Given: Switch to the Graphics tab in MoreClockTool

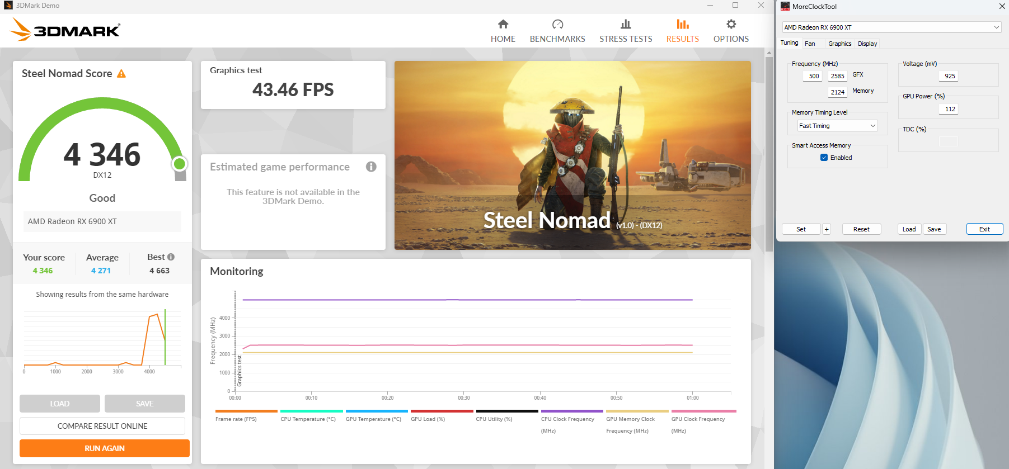Looking at the screenshot, I should (x=839, y=44).
